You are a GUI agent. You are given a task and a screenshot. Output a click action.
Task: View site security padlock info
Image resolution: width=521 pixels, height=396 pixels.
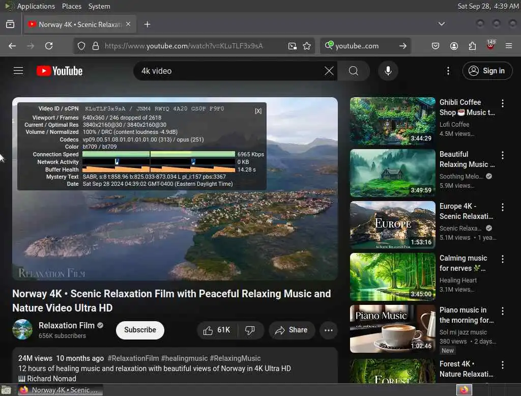click(96, 46)
